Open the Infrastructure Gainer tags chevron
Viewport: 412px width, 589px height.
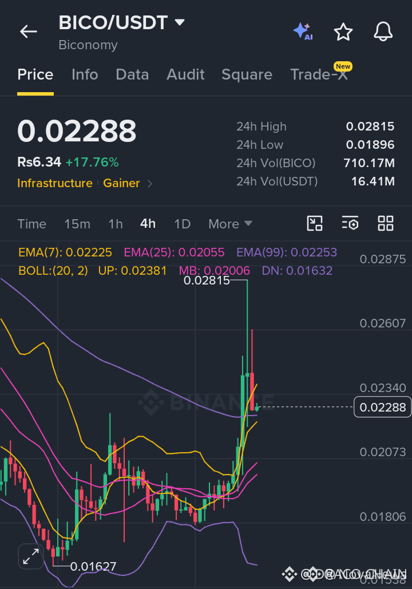(150, 184)
